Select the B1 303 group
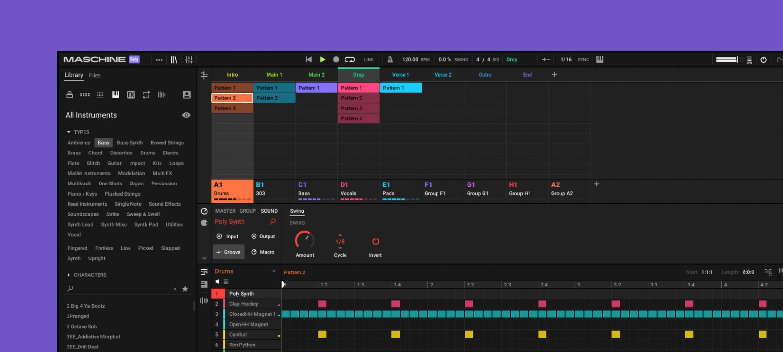 point(274,191)
